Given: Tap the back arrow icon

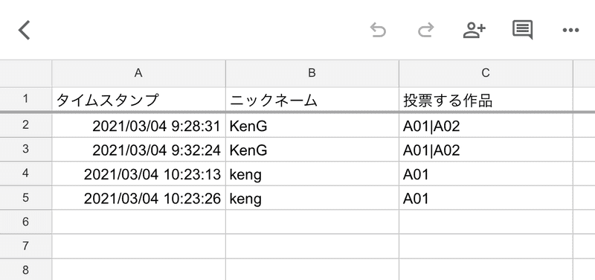Looking at the screenshot, I should [25, 31].
